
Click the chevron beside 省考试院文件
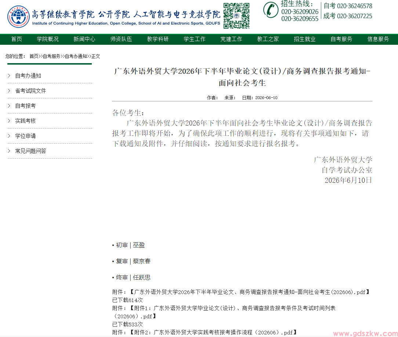9,91
